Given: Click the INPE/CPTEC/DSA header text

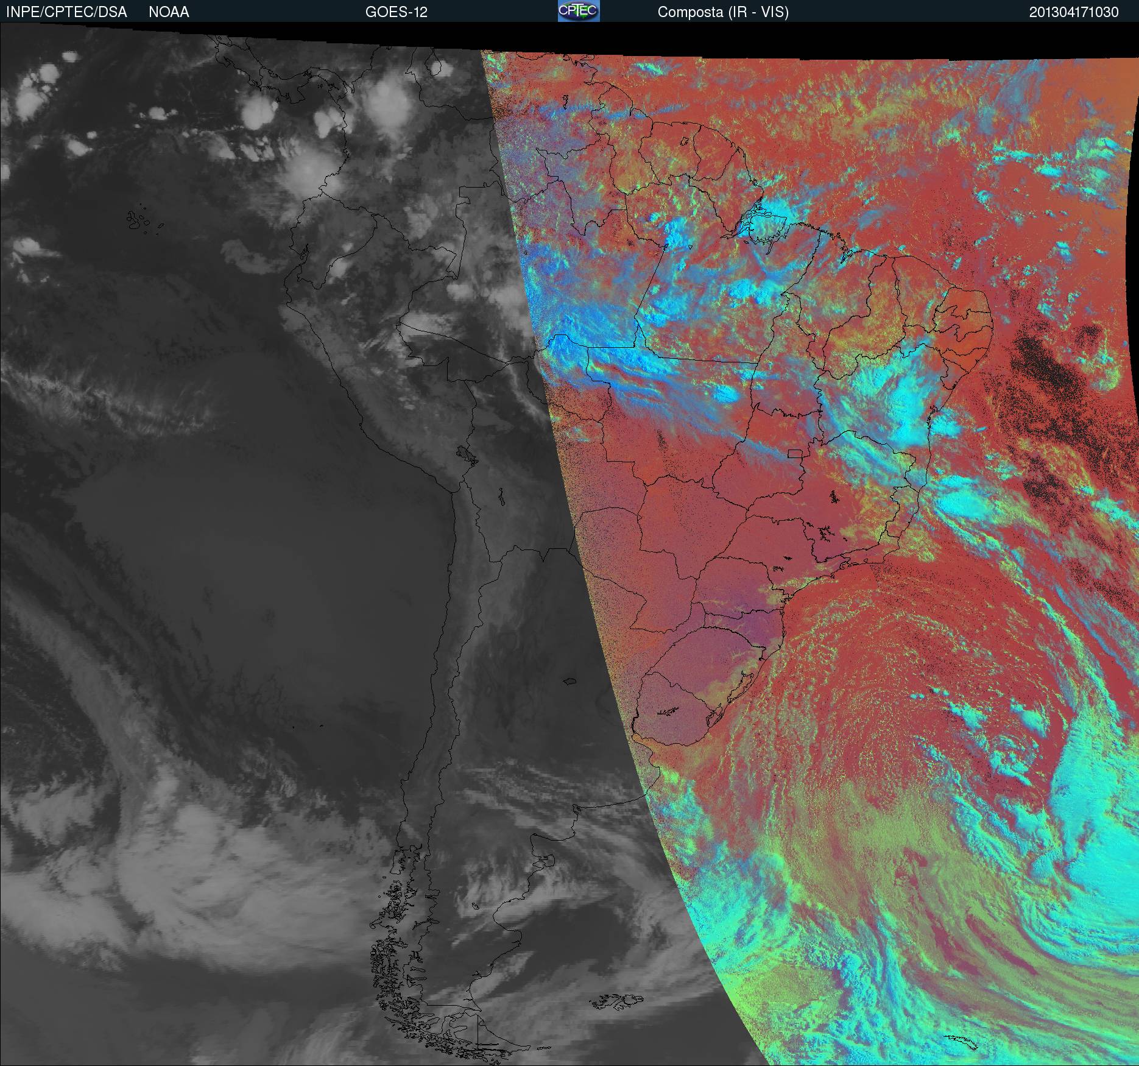Looking at the screenshot, I should [x=66, y=12].
